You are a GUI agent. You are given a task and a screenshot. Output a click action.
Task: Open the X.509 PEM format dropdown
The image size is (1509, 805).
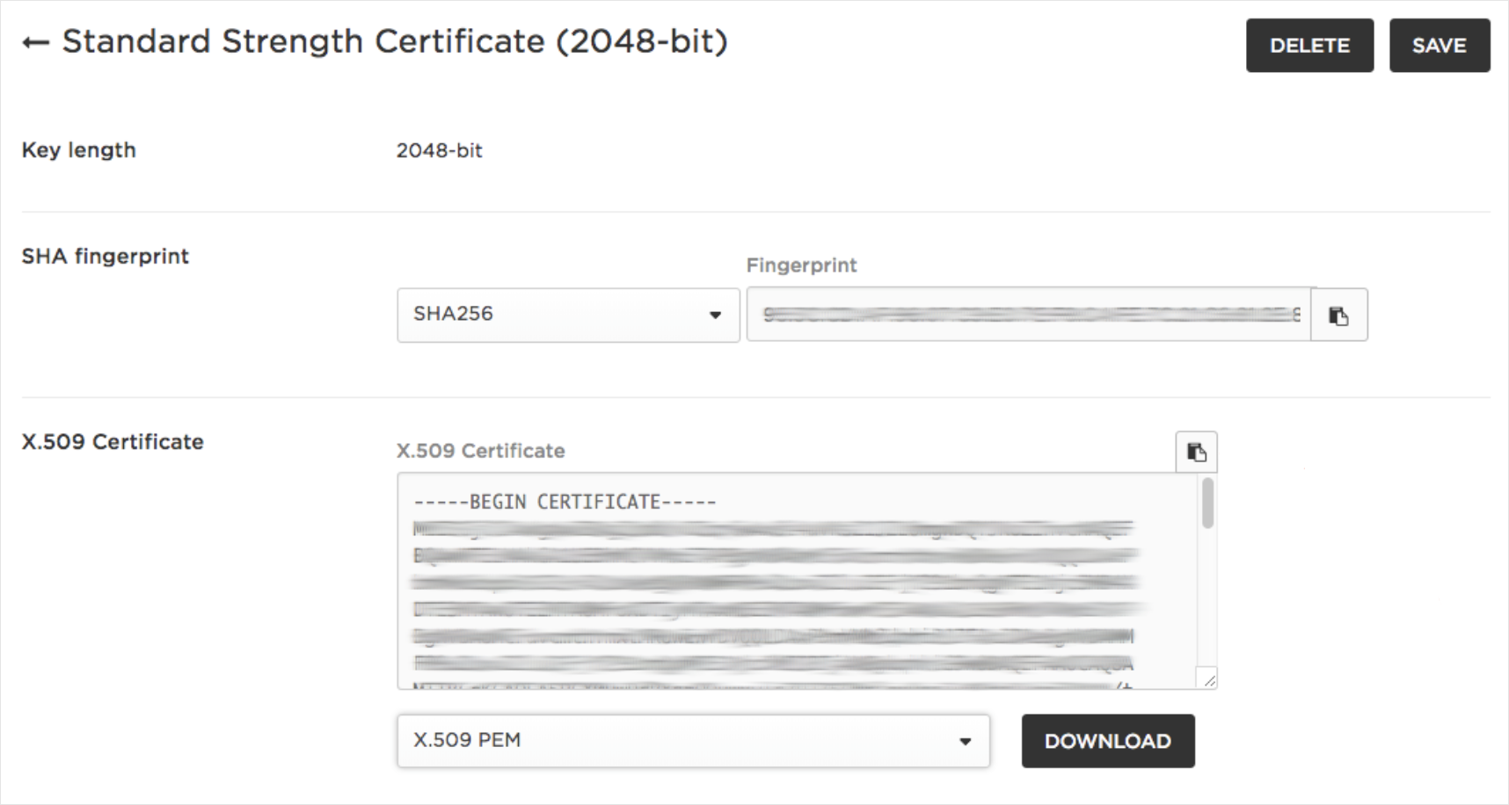tap(693, 741)
